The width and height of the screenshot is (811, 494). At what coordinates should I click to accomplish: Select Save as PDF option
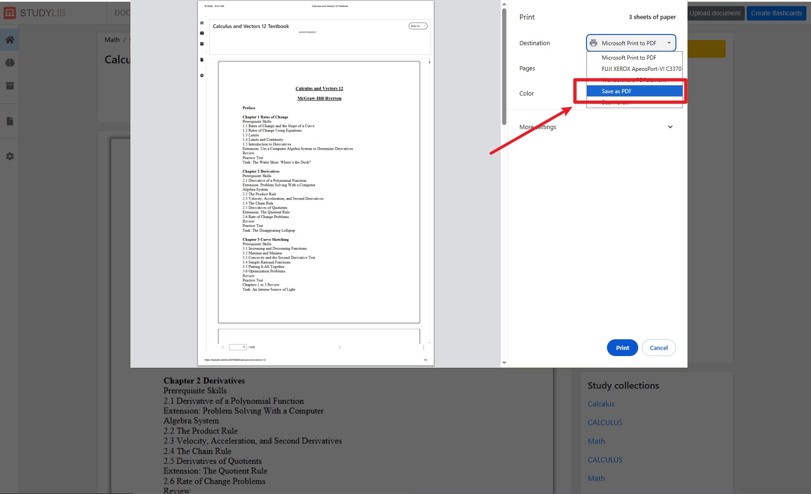point(634,91)
